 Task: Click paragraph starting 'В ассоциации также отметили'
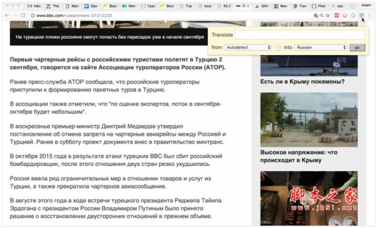116,108
